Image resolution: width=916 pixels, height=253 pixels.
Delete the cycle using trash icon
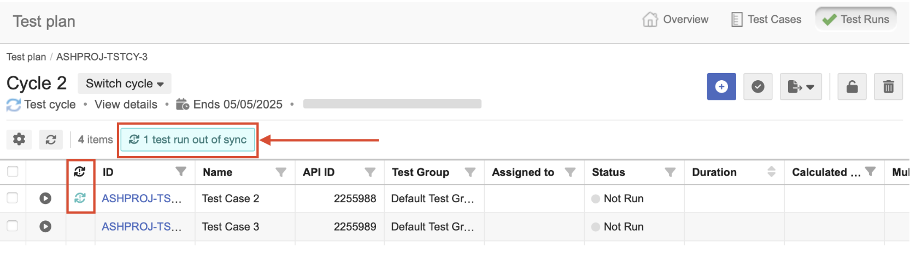(888, 87)
